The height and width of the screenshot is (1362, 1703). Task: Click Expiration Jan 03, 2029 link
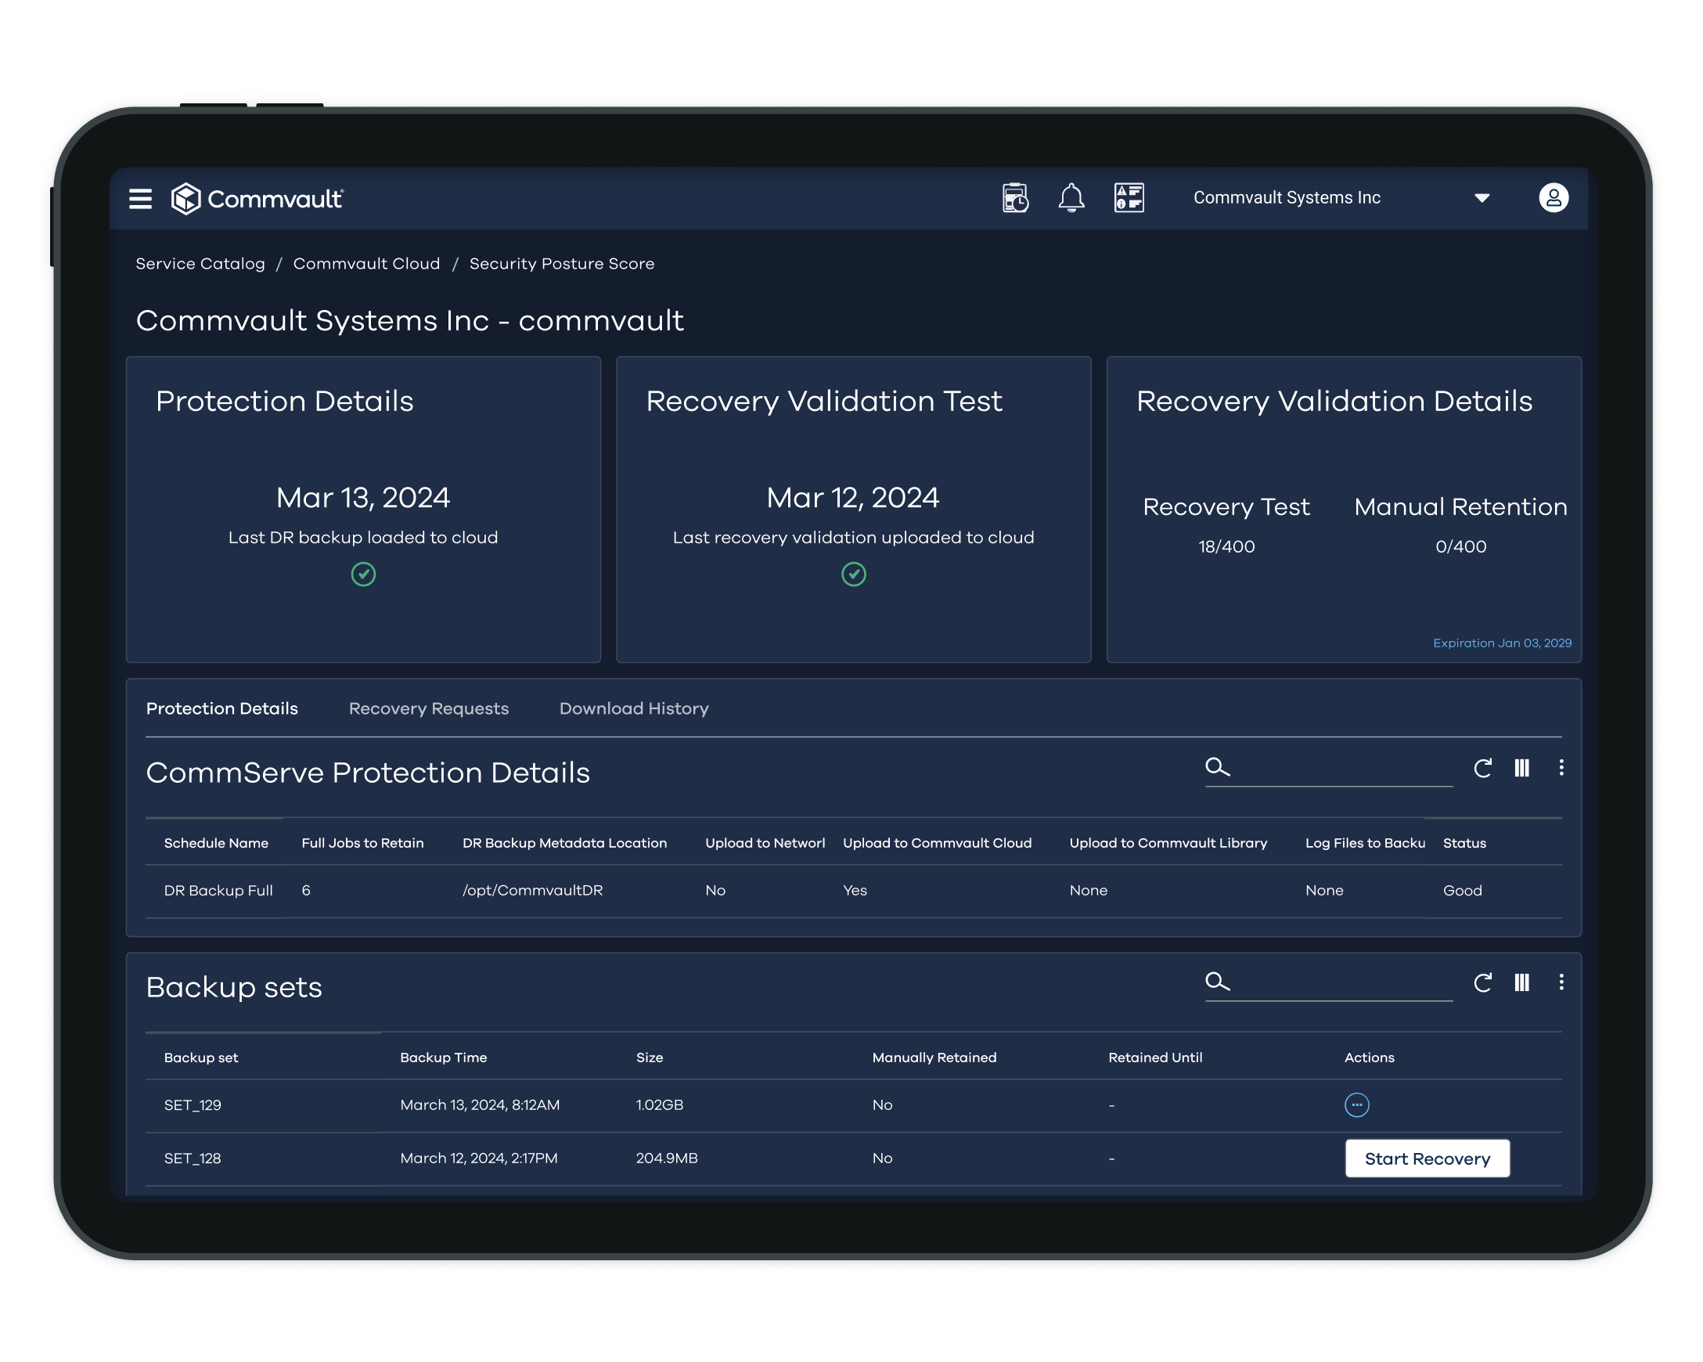[1502, 643]
